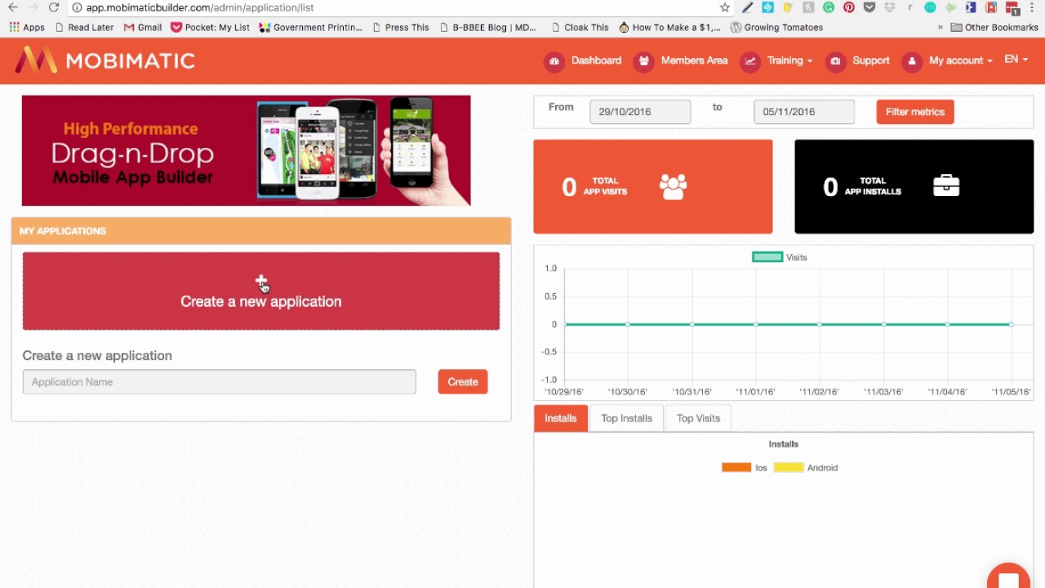Open the Pocket: My List bookmark
1045x588 pixels.
pyautogui.click(x=211, y=27)
